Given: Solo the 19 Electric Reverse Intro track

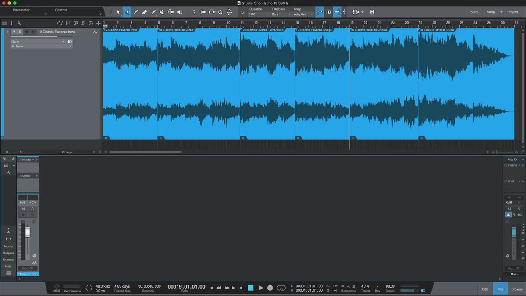Looking at the screenshot, I should [20, 32].
